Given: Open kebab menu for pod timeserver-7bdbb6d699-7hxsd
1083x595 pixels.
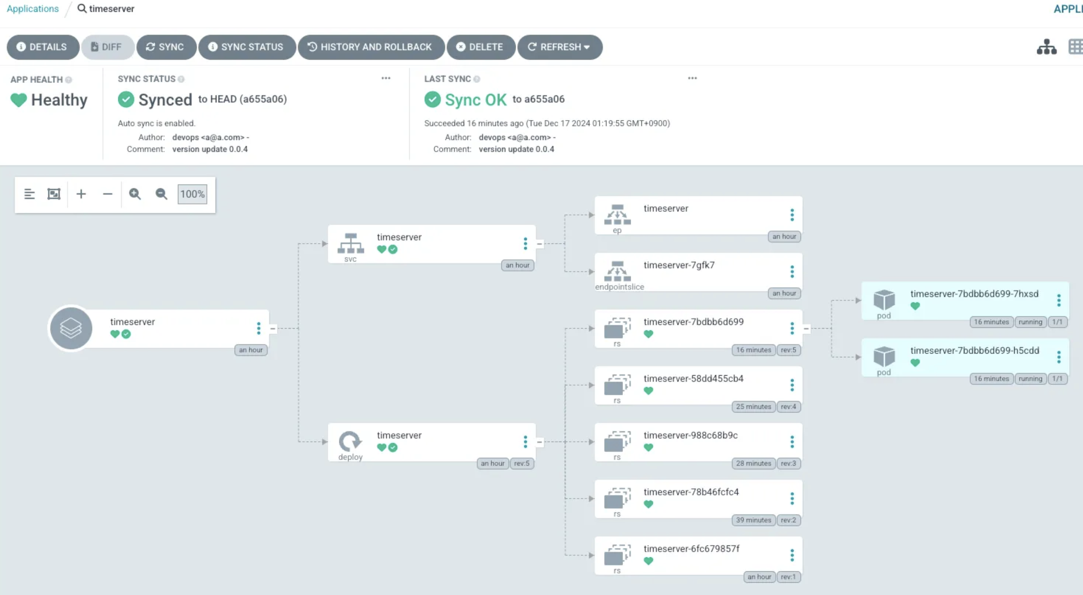Looking at the screenshot, I should (1058, 300).
